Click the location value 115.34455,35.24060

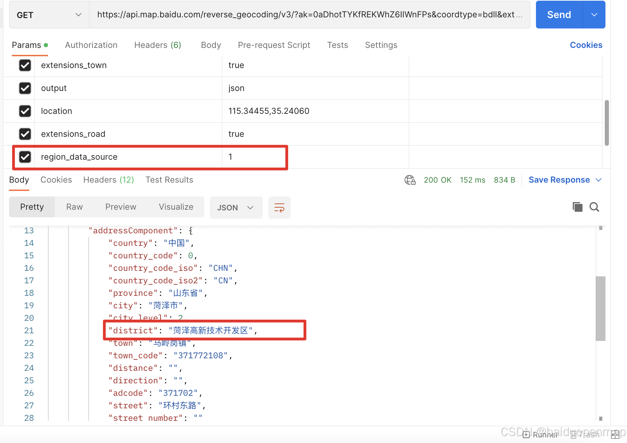tap(269, 111)
